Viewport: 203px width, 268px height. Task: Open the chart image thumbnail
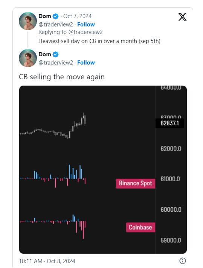(103, 169)
